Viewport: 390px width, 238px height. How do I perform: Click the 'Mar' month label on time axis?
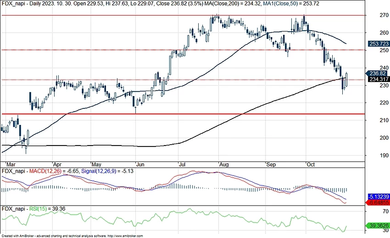pyautogui.click(x=11, y=164)
